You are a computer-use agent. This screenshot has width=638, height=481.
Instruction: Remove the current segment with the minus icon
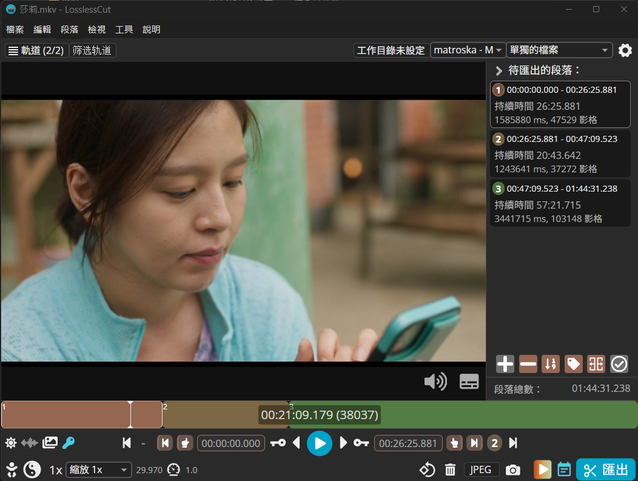coord(528,364)
